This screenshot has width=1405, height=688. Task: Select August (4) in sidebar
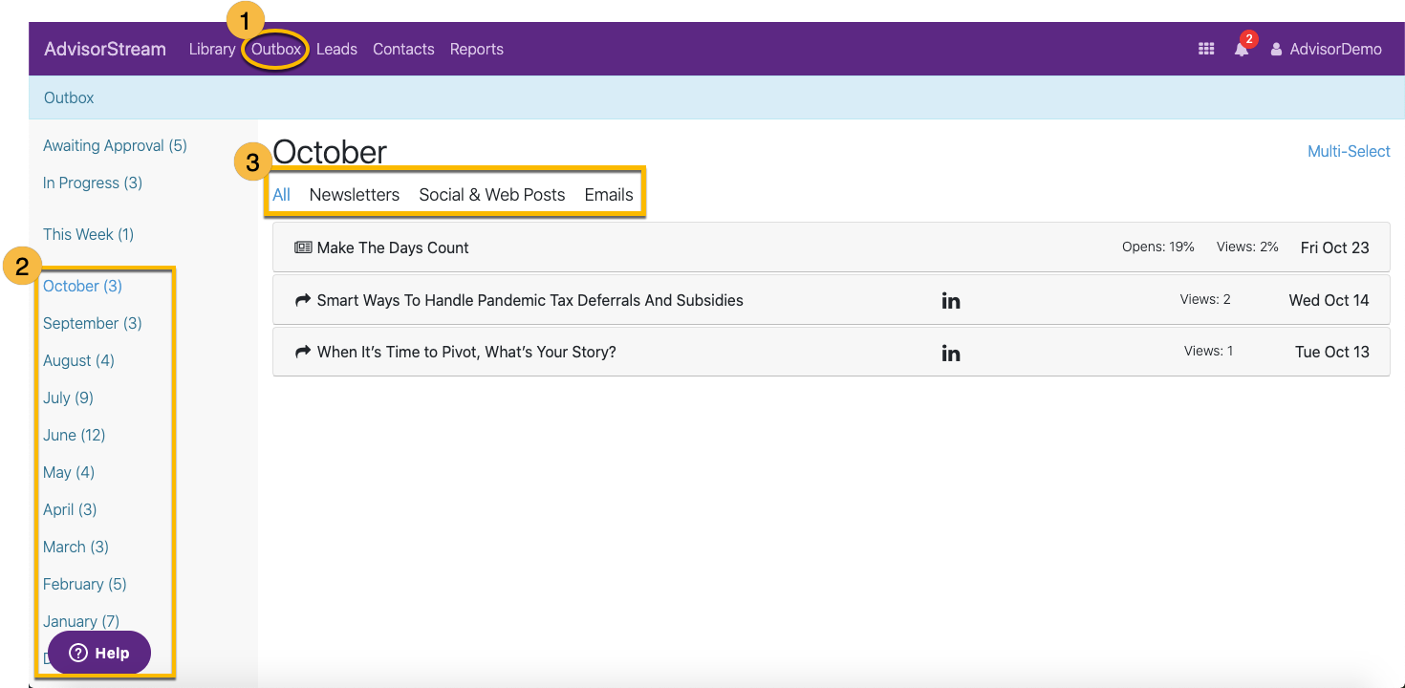[x=78, y=360]
